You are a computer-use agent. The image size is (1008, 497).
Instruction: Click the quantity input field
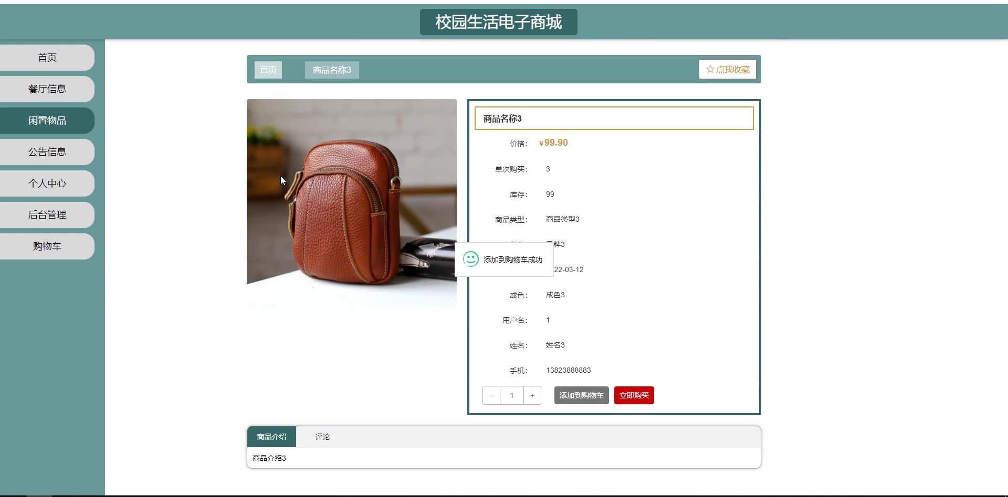tap(512, 395)
